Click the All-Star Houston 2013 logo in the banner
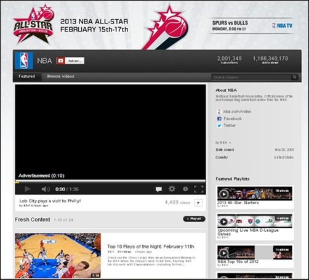Screen dimensions: 309x280 [x=33, y=24]
